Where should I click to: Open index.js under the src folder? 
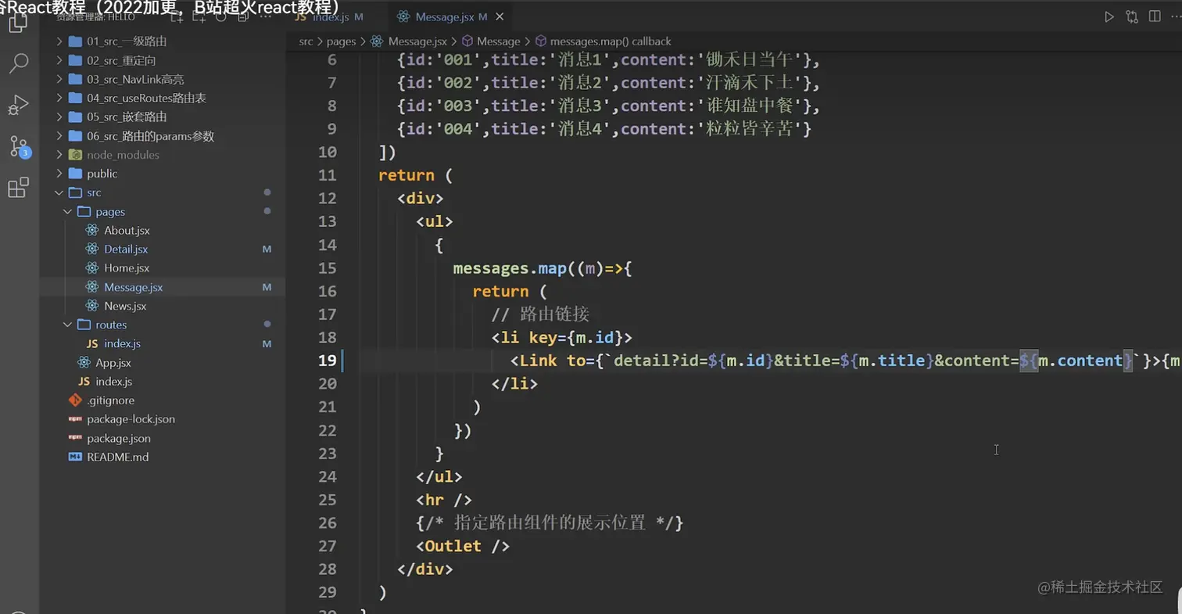pos(114,381)
